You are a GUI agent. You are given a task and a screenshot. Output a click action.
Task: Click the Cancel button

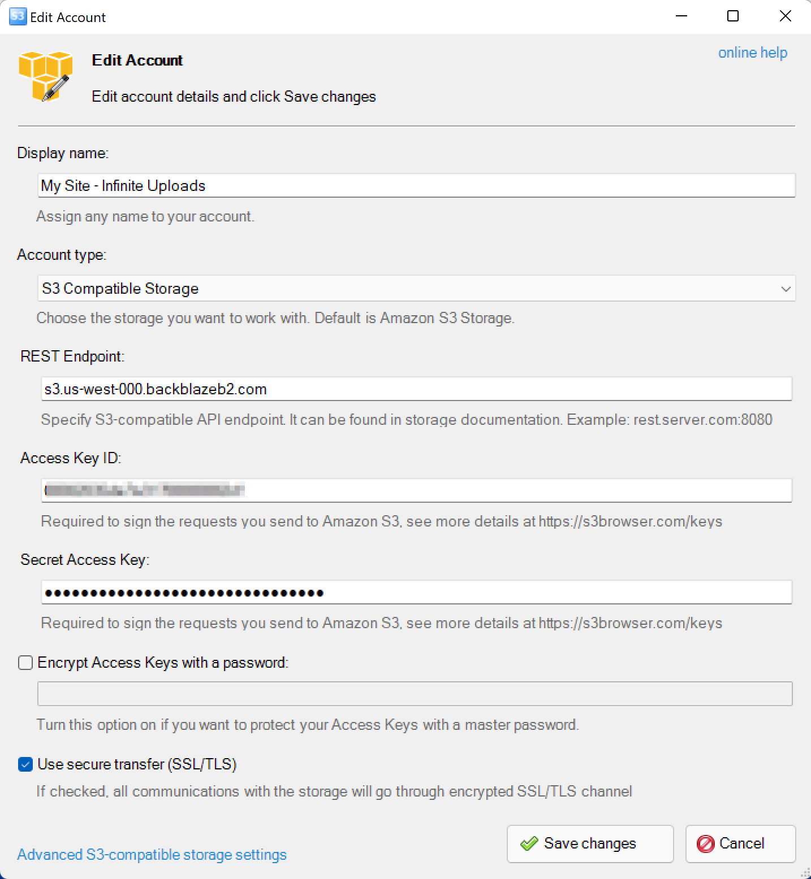pos(740,843)
